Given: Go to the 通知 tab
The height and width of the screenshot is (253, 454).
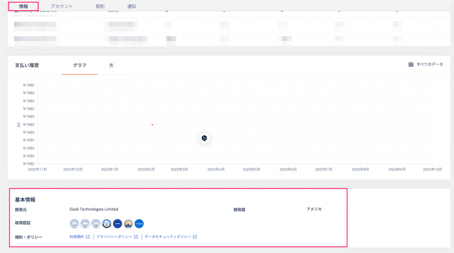Looking at the screenshot, I should point(132,6).
